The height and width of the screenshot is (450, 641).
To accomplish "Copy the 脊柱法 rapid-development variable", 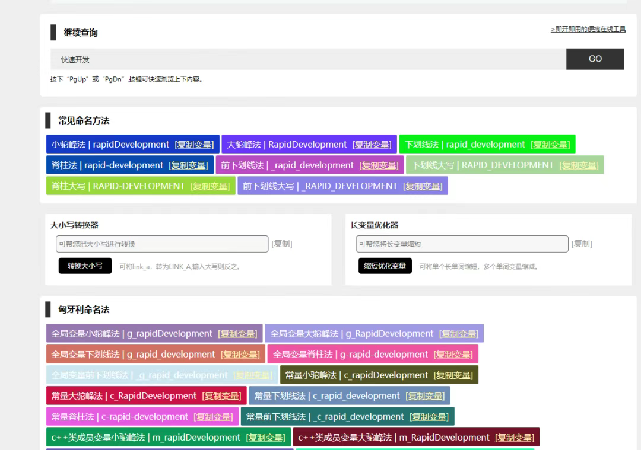I will (x=189, y=165).
